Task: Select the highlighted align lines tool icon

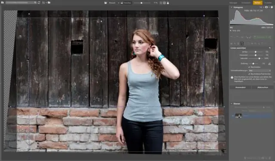Action: click(x=241, y=43)
